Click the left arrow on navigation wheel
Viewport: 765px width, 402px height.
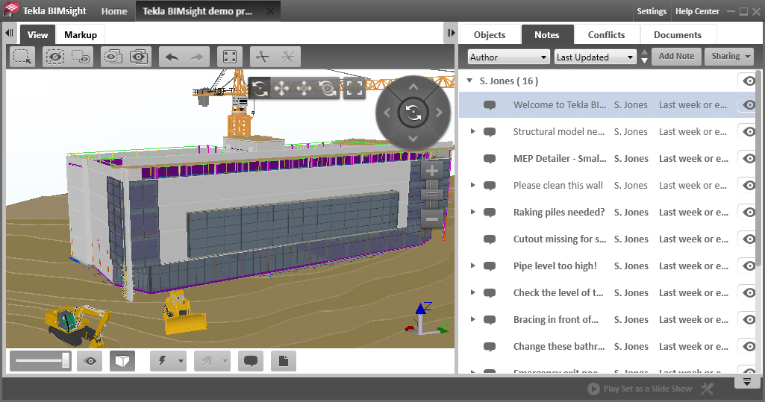point(387,113)
